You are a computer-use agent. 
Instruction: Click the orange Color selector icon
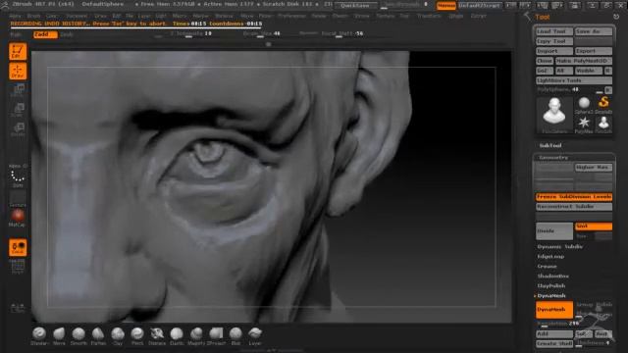point(18,248)
